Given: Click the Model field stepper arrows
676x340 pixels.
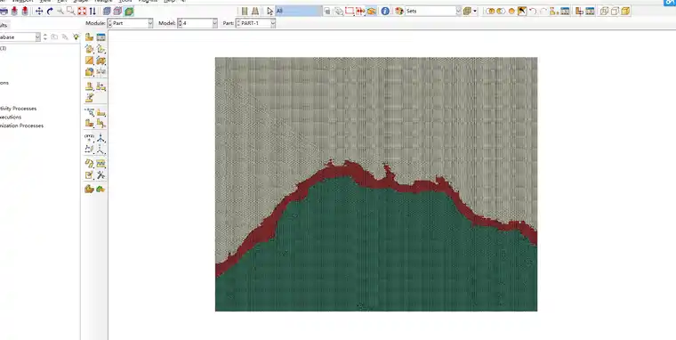Looking at the screenshot, I should [181, 23].
